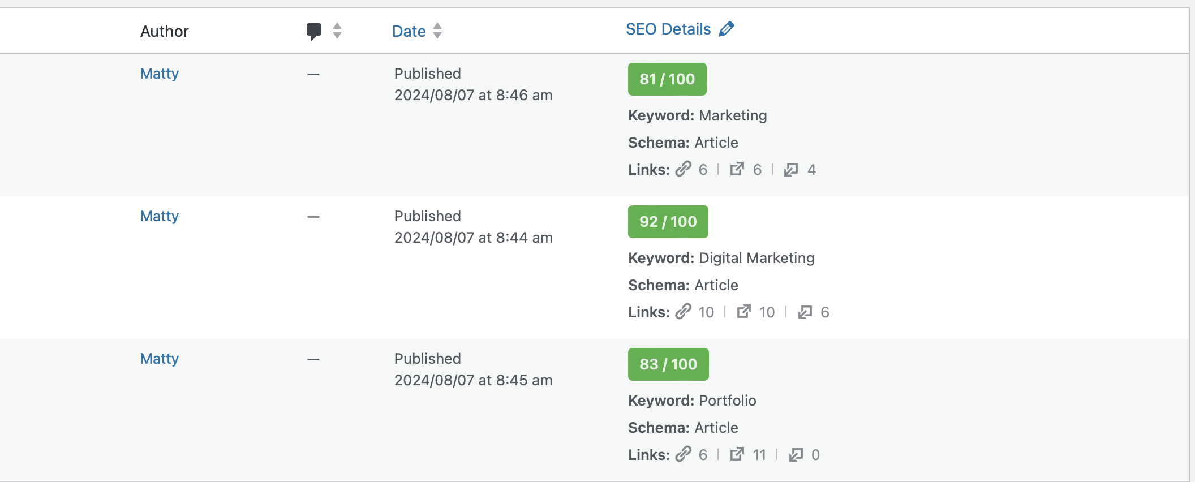Click incoming links icon in Portfolio row
This screenshot has height=482, width=1195.
(x=796, y=454)
